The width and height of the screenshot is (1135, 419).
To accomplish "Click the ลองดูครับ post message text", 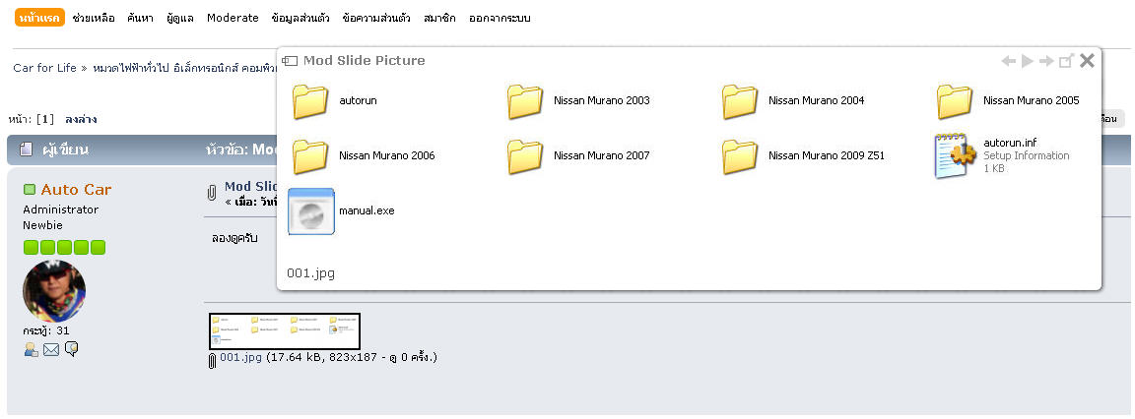I will 234,238.
